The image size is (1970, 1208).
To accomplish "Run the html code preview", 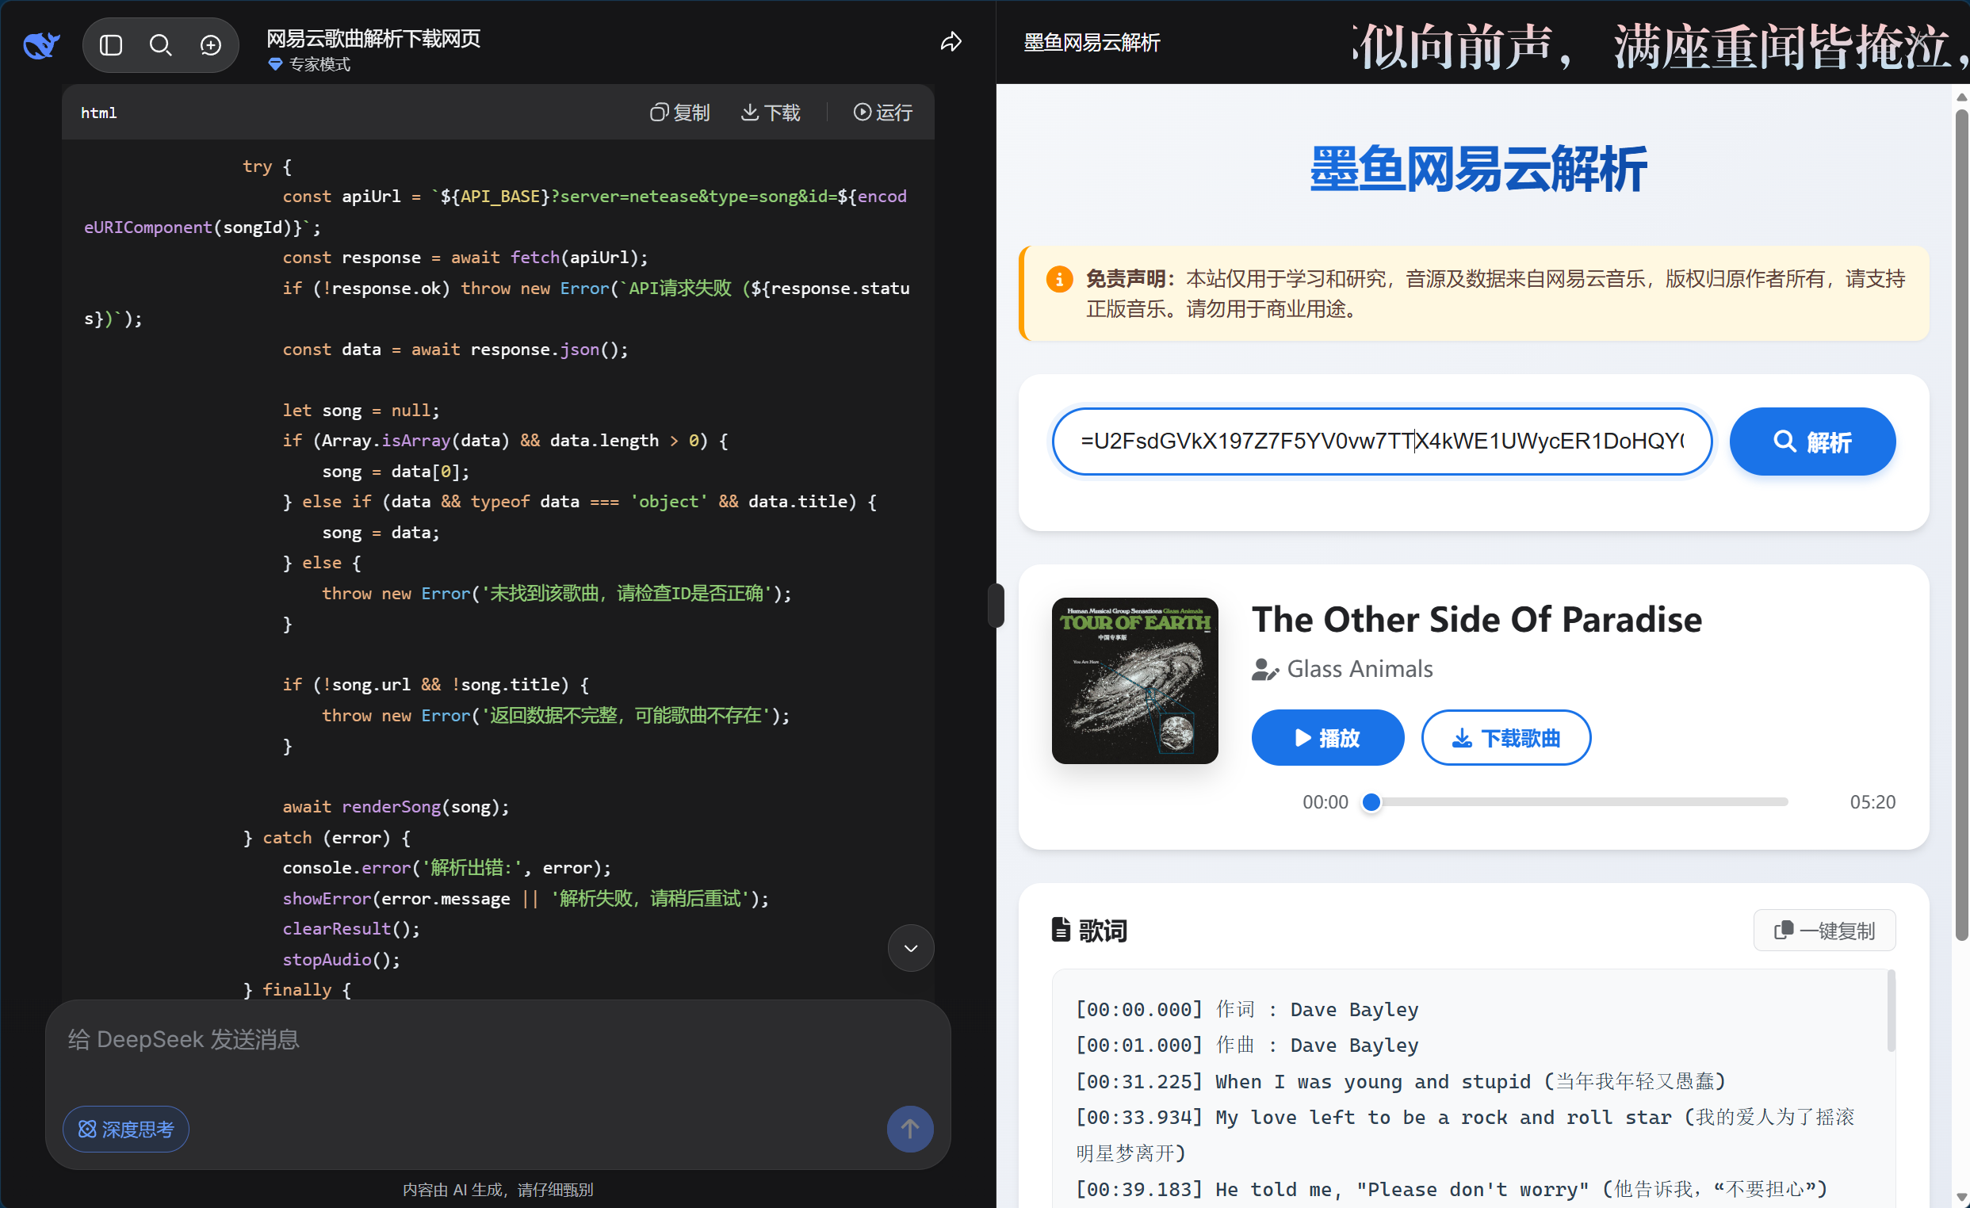I will (x=882, y=113).
